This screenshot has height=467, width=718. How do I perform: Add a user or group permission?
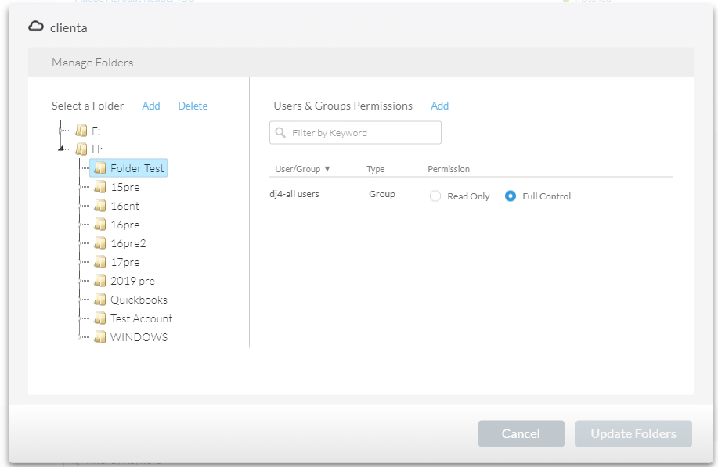[439, 106]
